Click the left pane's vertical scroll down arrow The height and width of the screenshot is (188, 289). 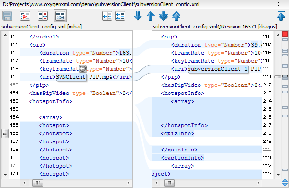coord(5,175)
